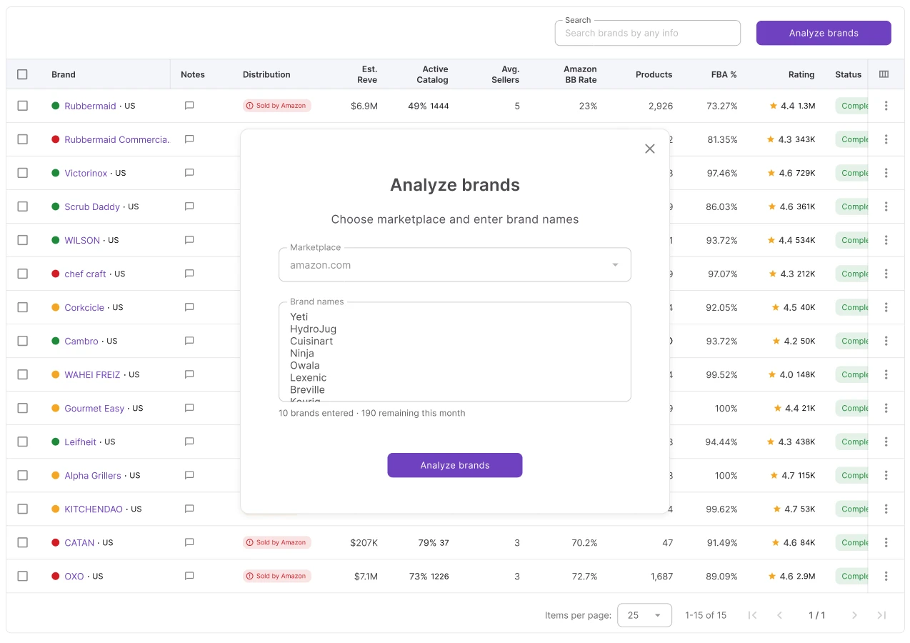Screen dimensions: 910x643
Task: Click the Sold by Amazon badge for Rubbermaid
Action: [277, 106]
